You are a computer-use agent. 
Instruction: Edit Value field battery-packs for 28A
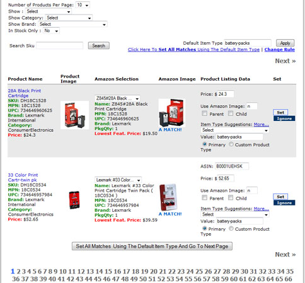(x=239, y=137)
